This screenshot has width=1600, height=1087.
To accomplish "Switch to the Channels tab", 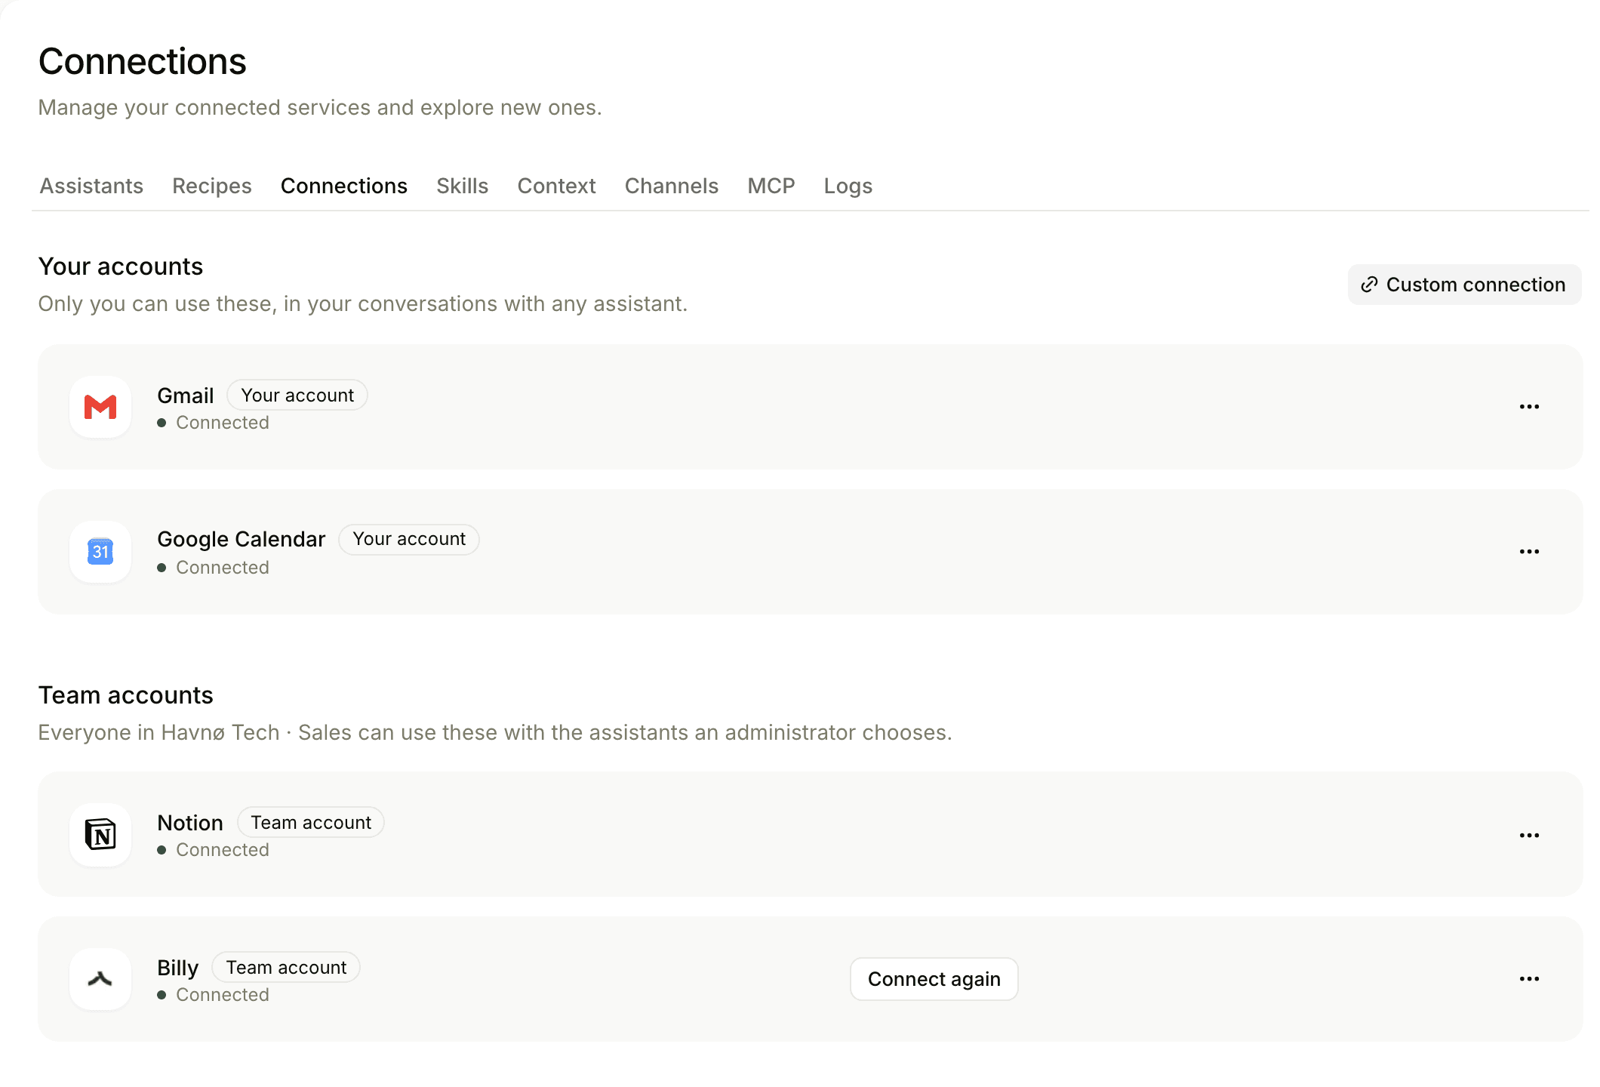I will tap(672, 186).
